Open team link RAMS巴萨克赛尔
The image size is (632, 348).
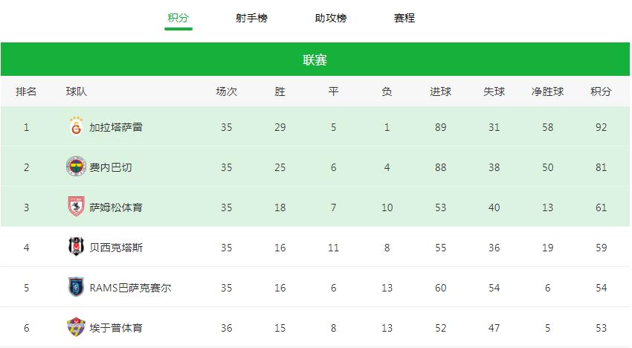pos(130,288)
